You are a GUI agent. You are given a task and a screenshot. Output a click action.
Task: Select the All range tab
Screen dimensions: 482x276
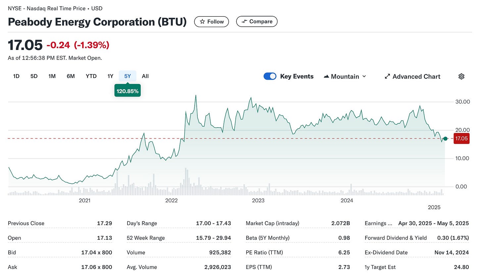tap(145, 76)
